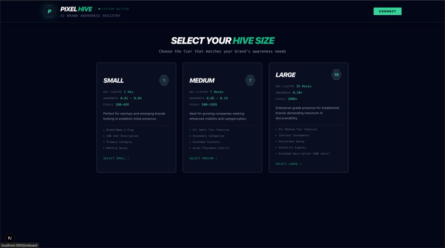Click the PIXEL HIVE brand title
The height and width of the screenshot is (248, 445).
(76, 9)
